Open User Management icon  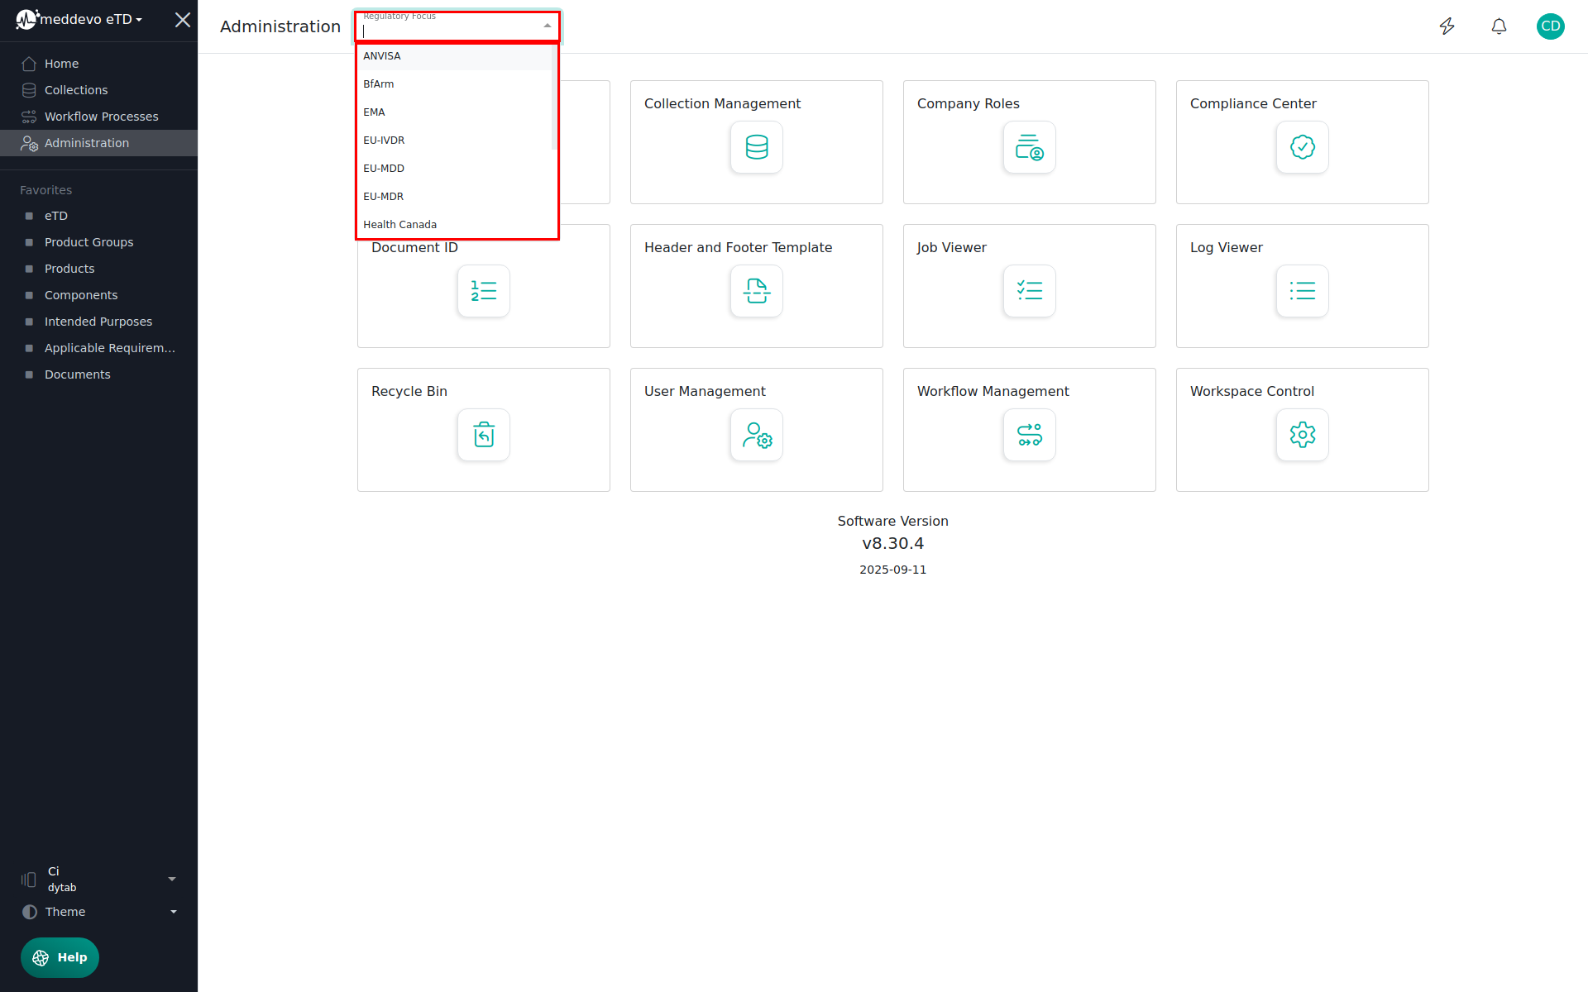(x=756, y=435)
